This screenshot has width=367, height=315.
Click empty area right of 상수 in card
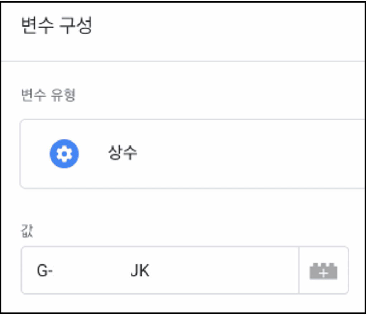click(246, 154)
